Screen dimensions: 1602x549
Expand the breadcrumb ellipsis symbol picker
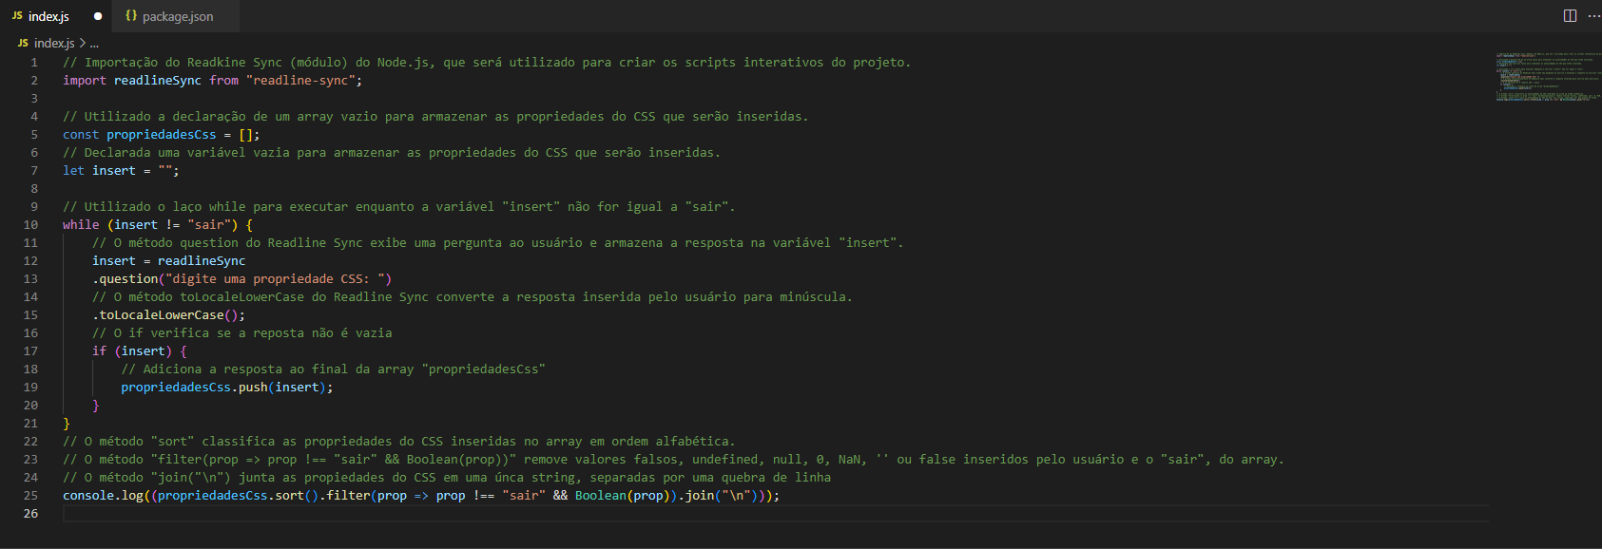[94, 43]
